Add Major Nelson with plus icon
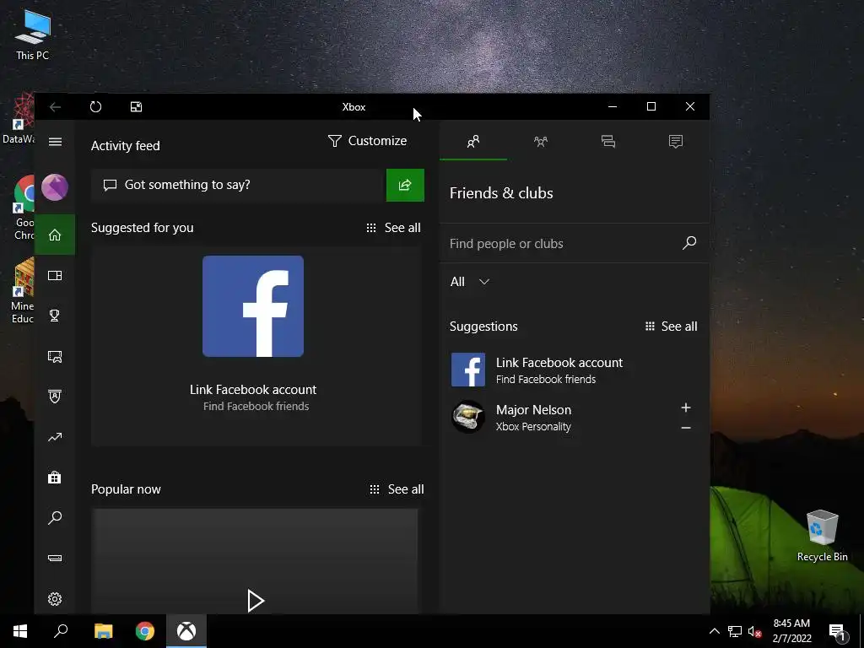Screen dimensions: 864x648 [685, 408]
